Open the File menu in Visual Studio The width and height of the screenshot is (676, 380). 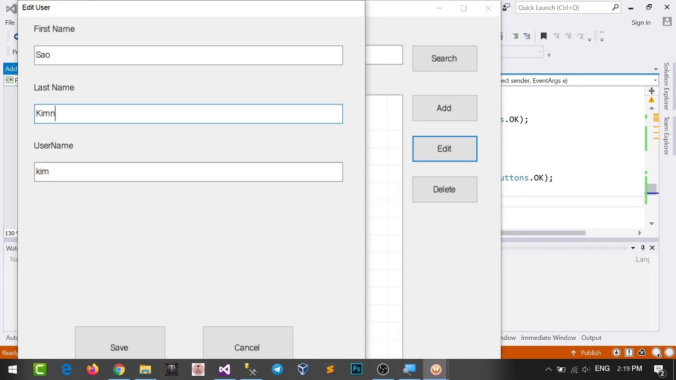pyautogui.click(x=10, y=22)
